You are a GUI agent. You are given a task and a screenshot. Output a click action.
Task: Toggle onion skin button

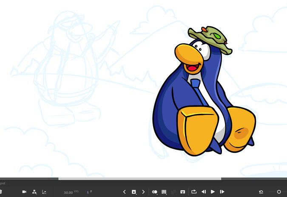click(x=155, y=192)
